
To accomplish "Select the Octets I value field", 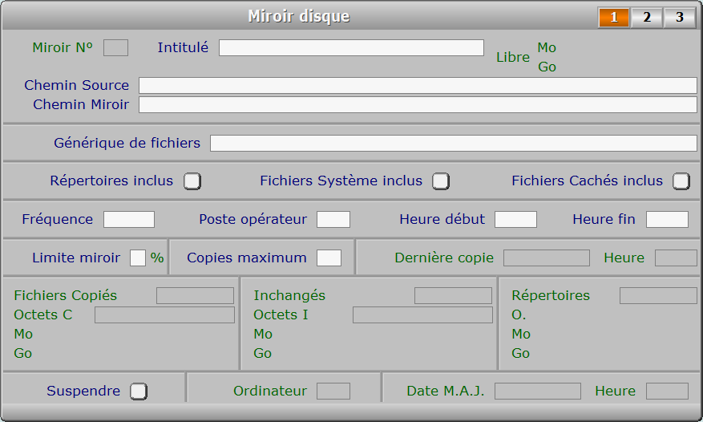I will point(422,315).
